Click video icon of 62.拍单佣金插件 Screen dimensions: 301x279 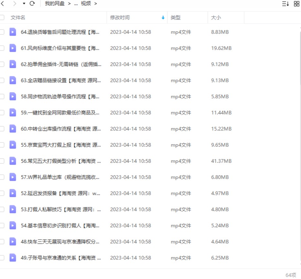13,64
